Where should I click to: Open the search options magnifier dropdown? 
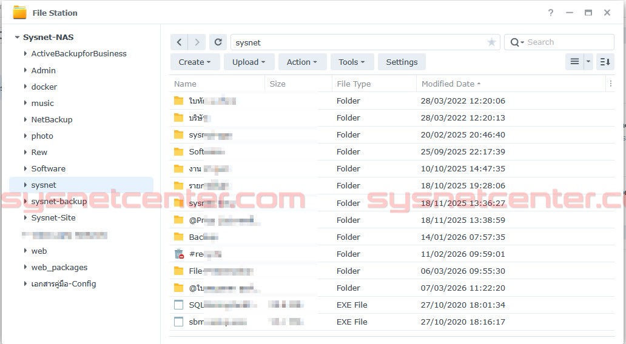517,42
